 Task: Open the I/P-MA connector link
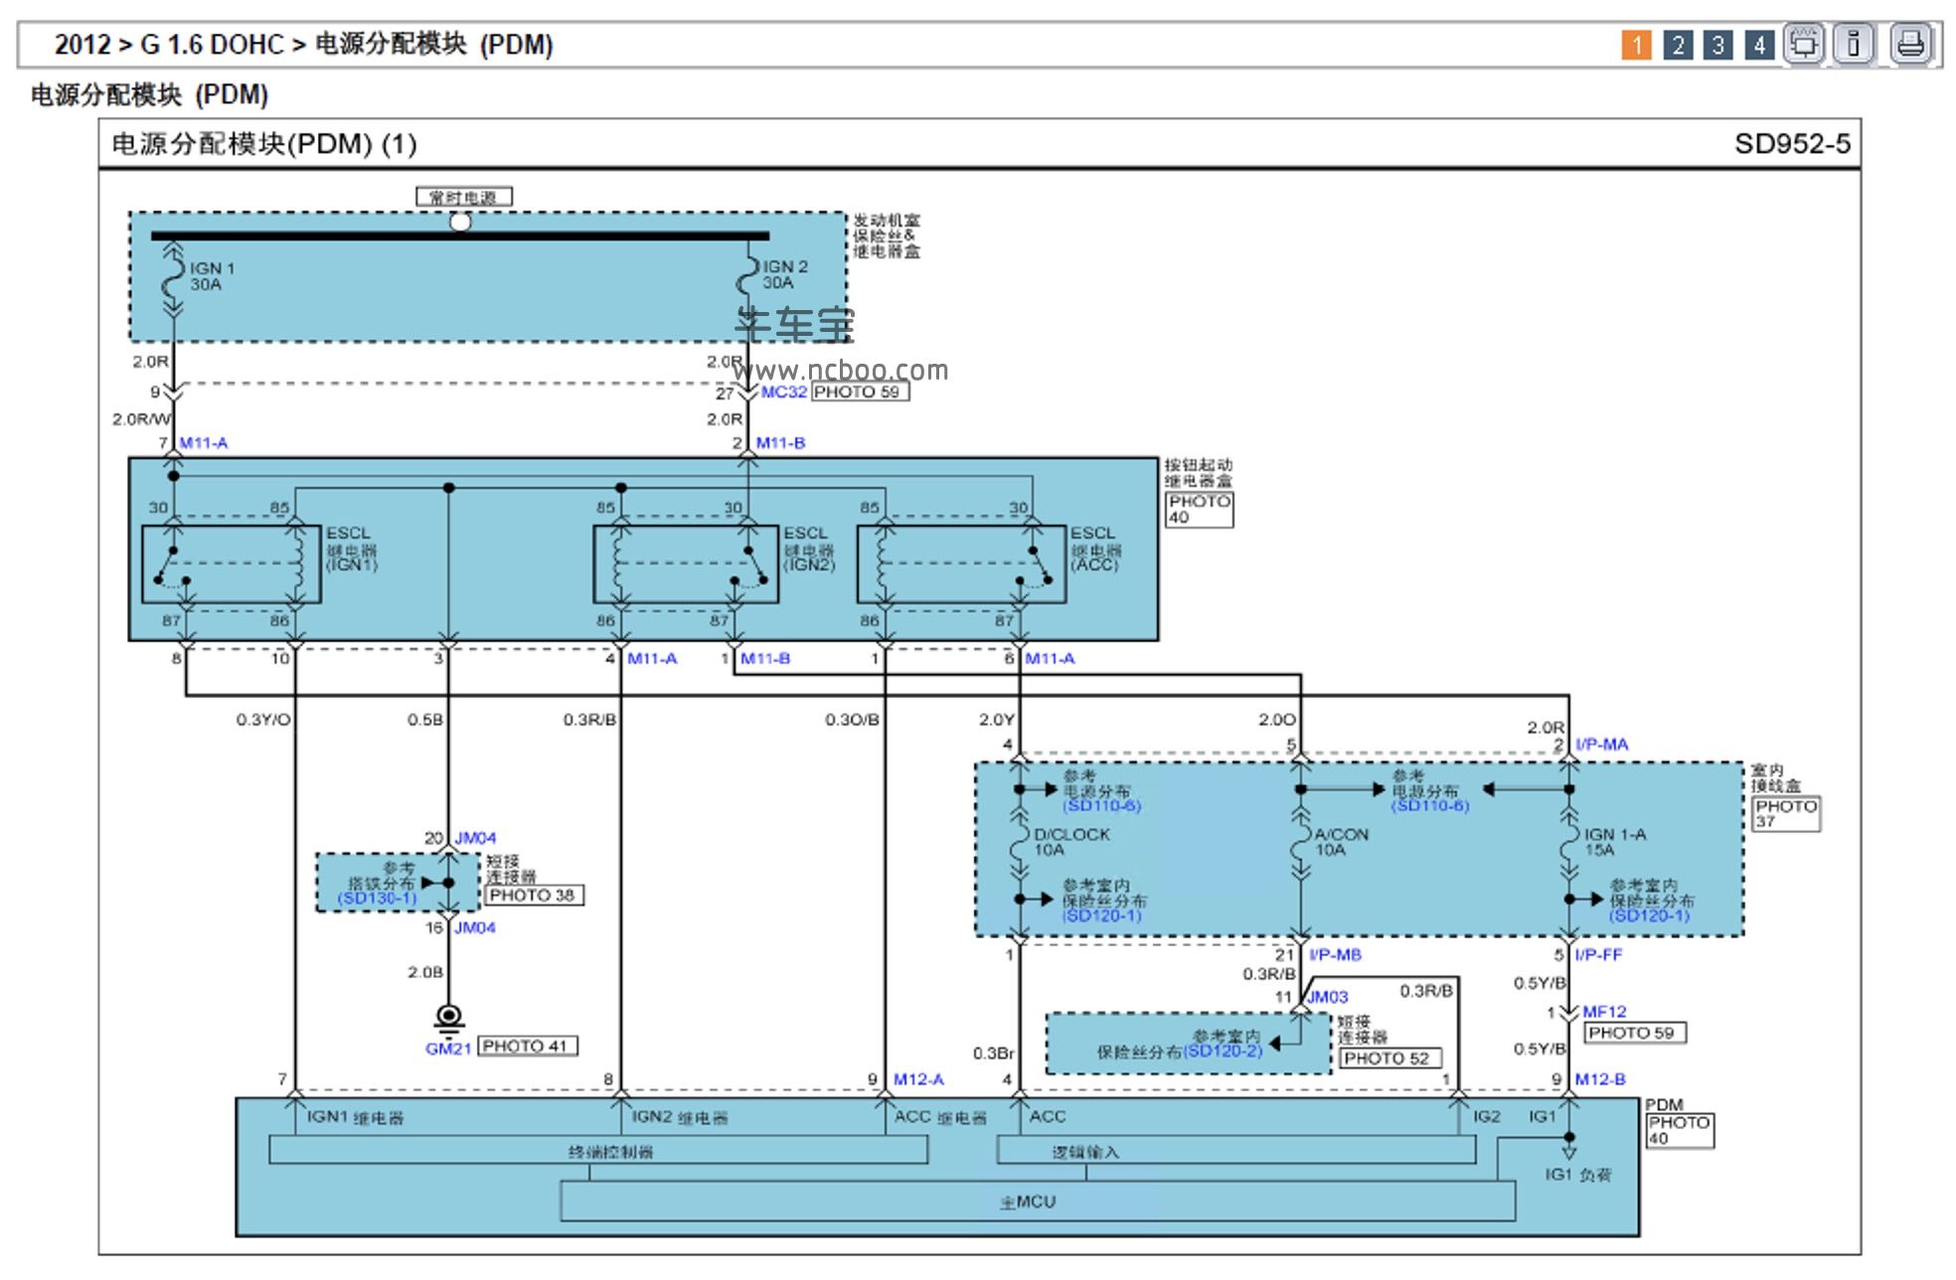click(x=1602, y=744)
